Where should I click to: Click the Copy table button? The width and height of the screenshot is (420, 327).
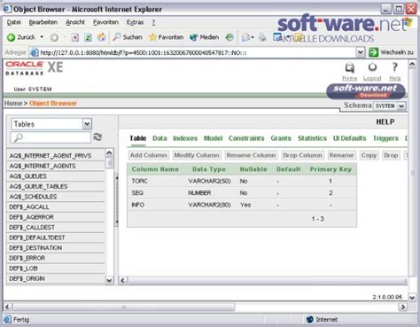[369, 155]
